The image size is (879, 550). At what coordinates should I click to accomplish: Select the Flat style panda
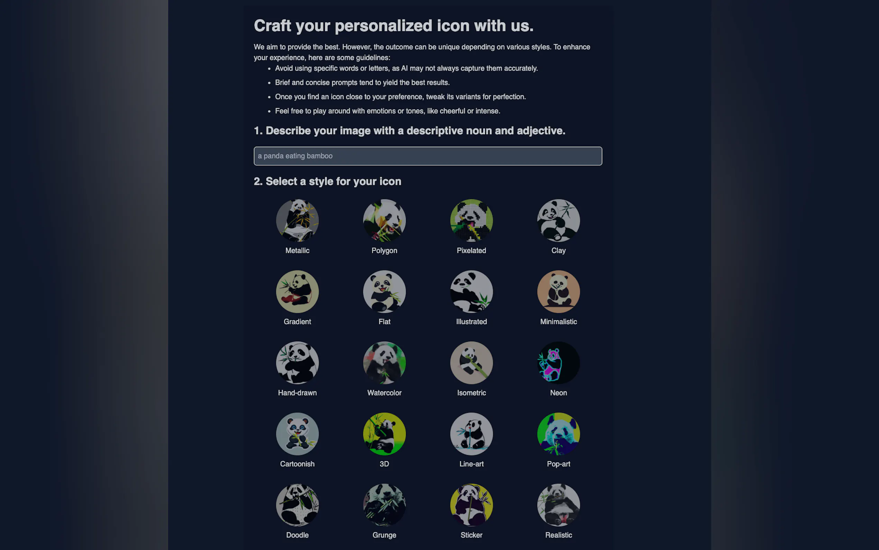coord(384,291)
